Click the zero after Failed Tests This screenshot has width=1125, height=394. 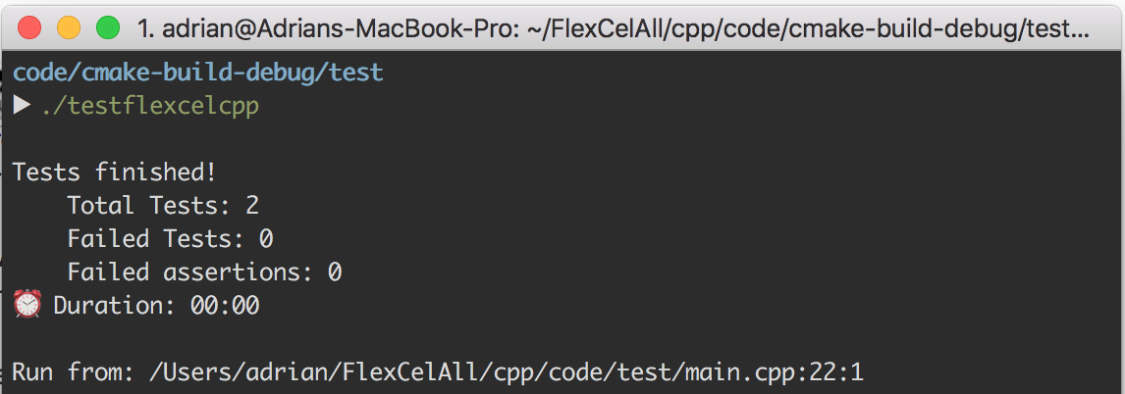[x=266, y=238]
